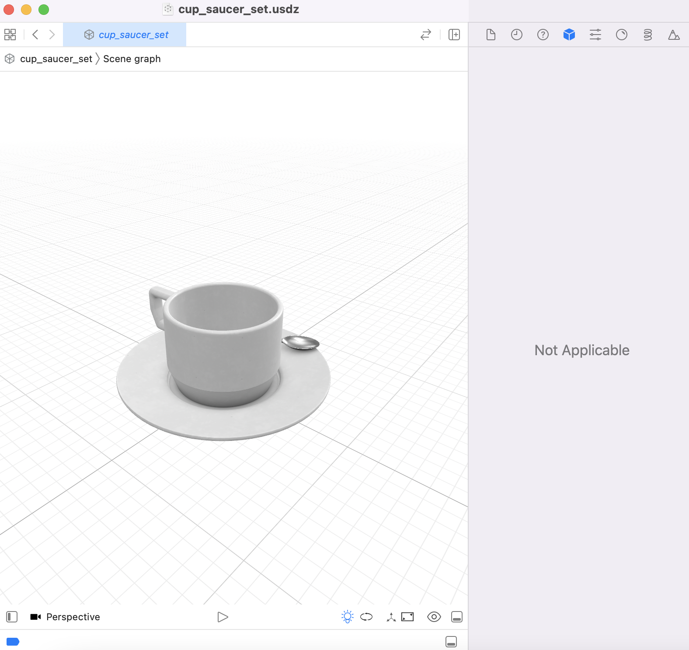Zoom the window with the green button
This screenshot has height=650, width=689.
[x=44, y=9]
